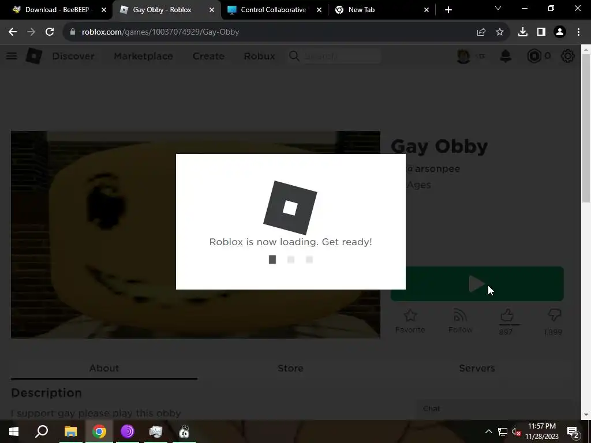The image size is (591, 443).
Task: Click the Roblox logo home icon
Action: (x=34, y=56)
